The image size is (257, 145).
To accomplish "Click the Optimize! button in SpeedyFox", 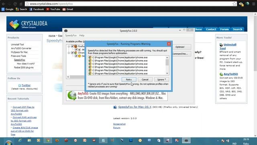I will [180, 47].
